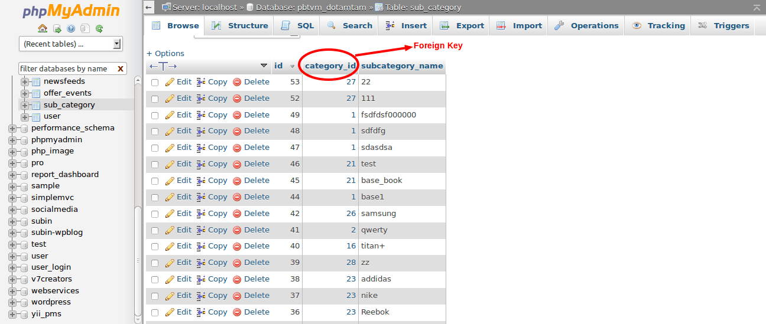The image size is (766, 324).
Task: Click the full texts toggle arrows icon
Action: (x=163, y=66)
